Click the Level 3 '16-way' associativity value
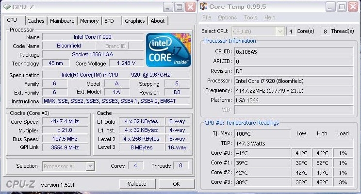This screenshot has width=361, height=194. pos(178,147)
